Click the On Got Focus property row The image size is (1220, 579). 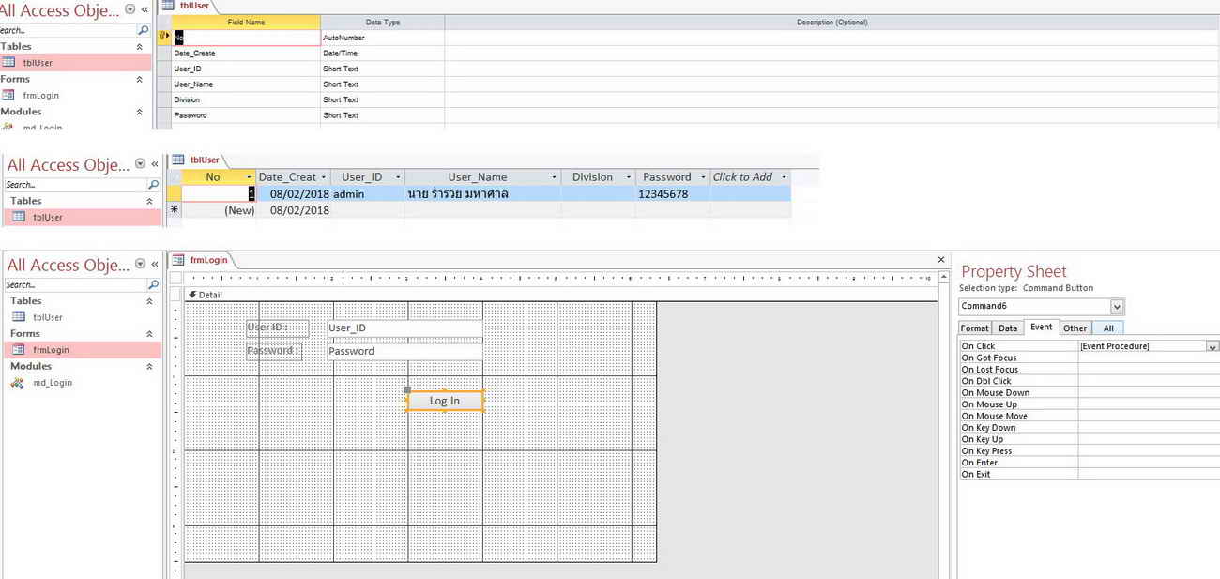pos(1089,358)
